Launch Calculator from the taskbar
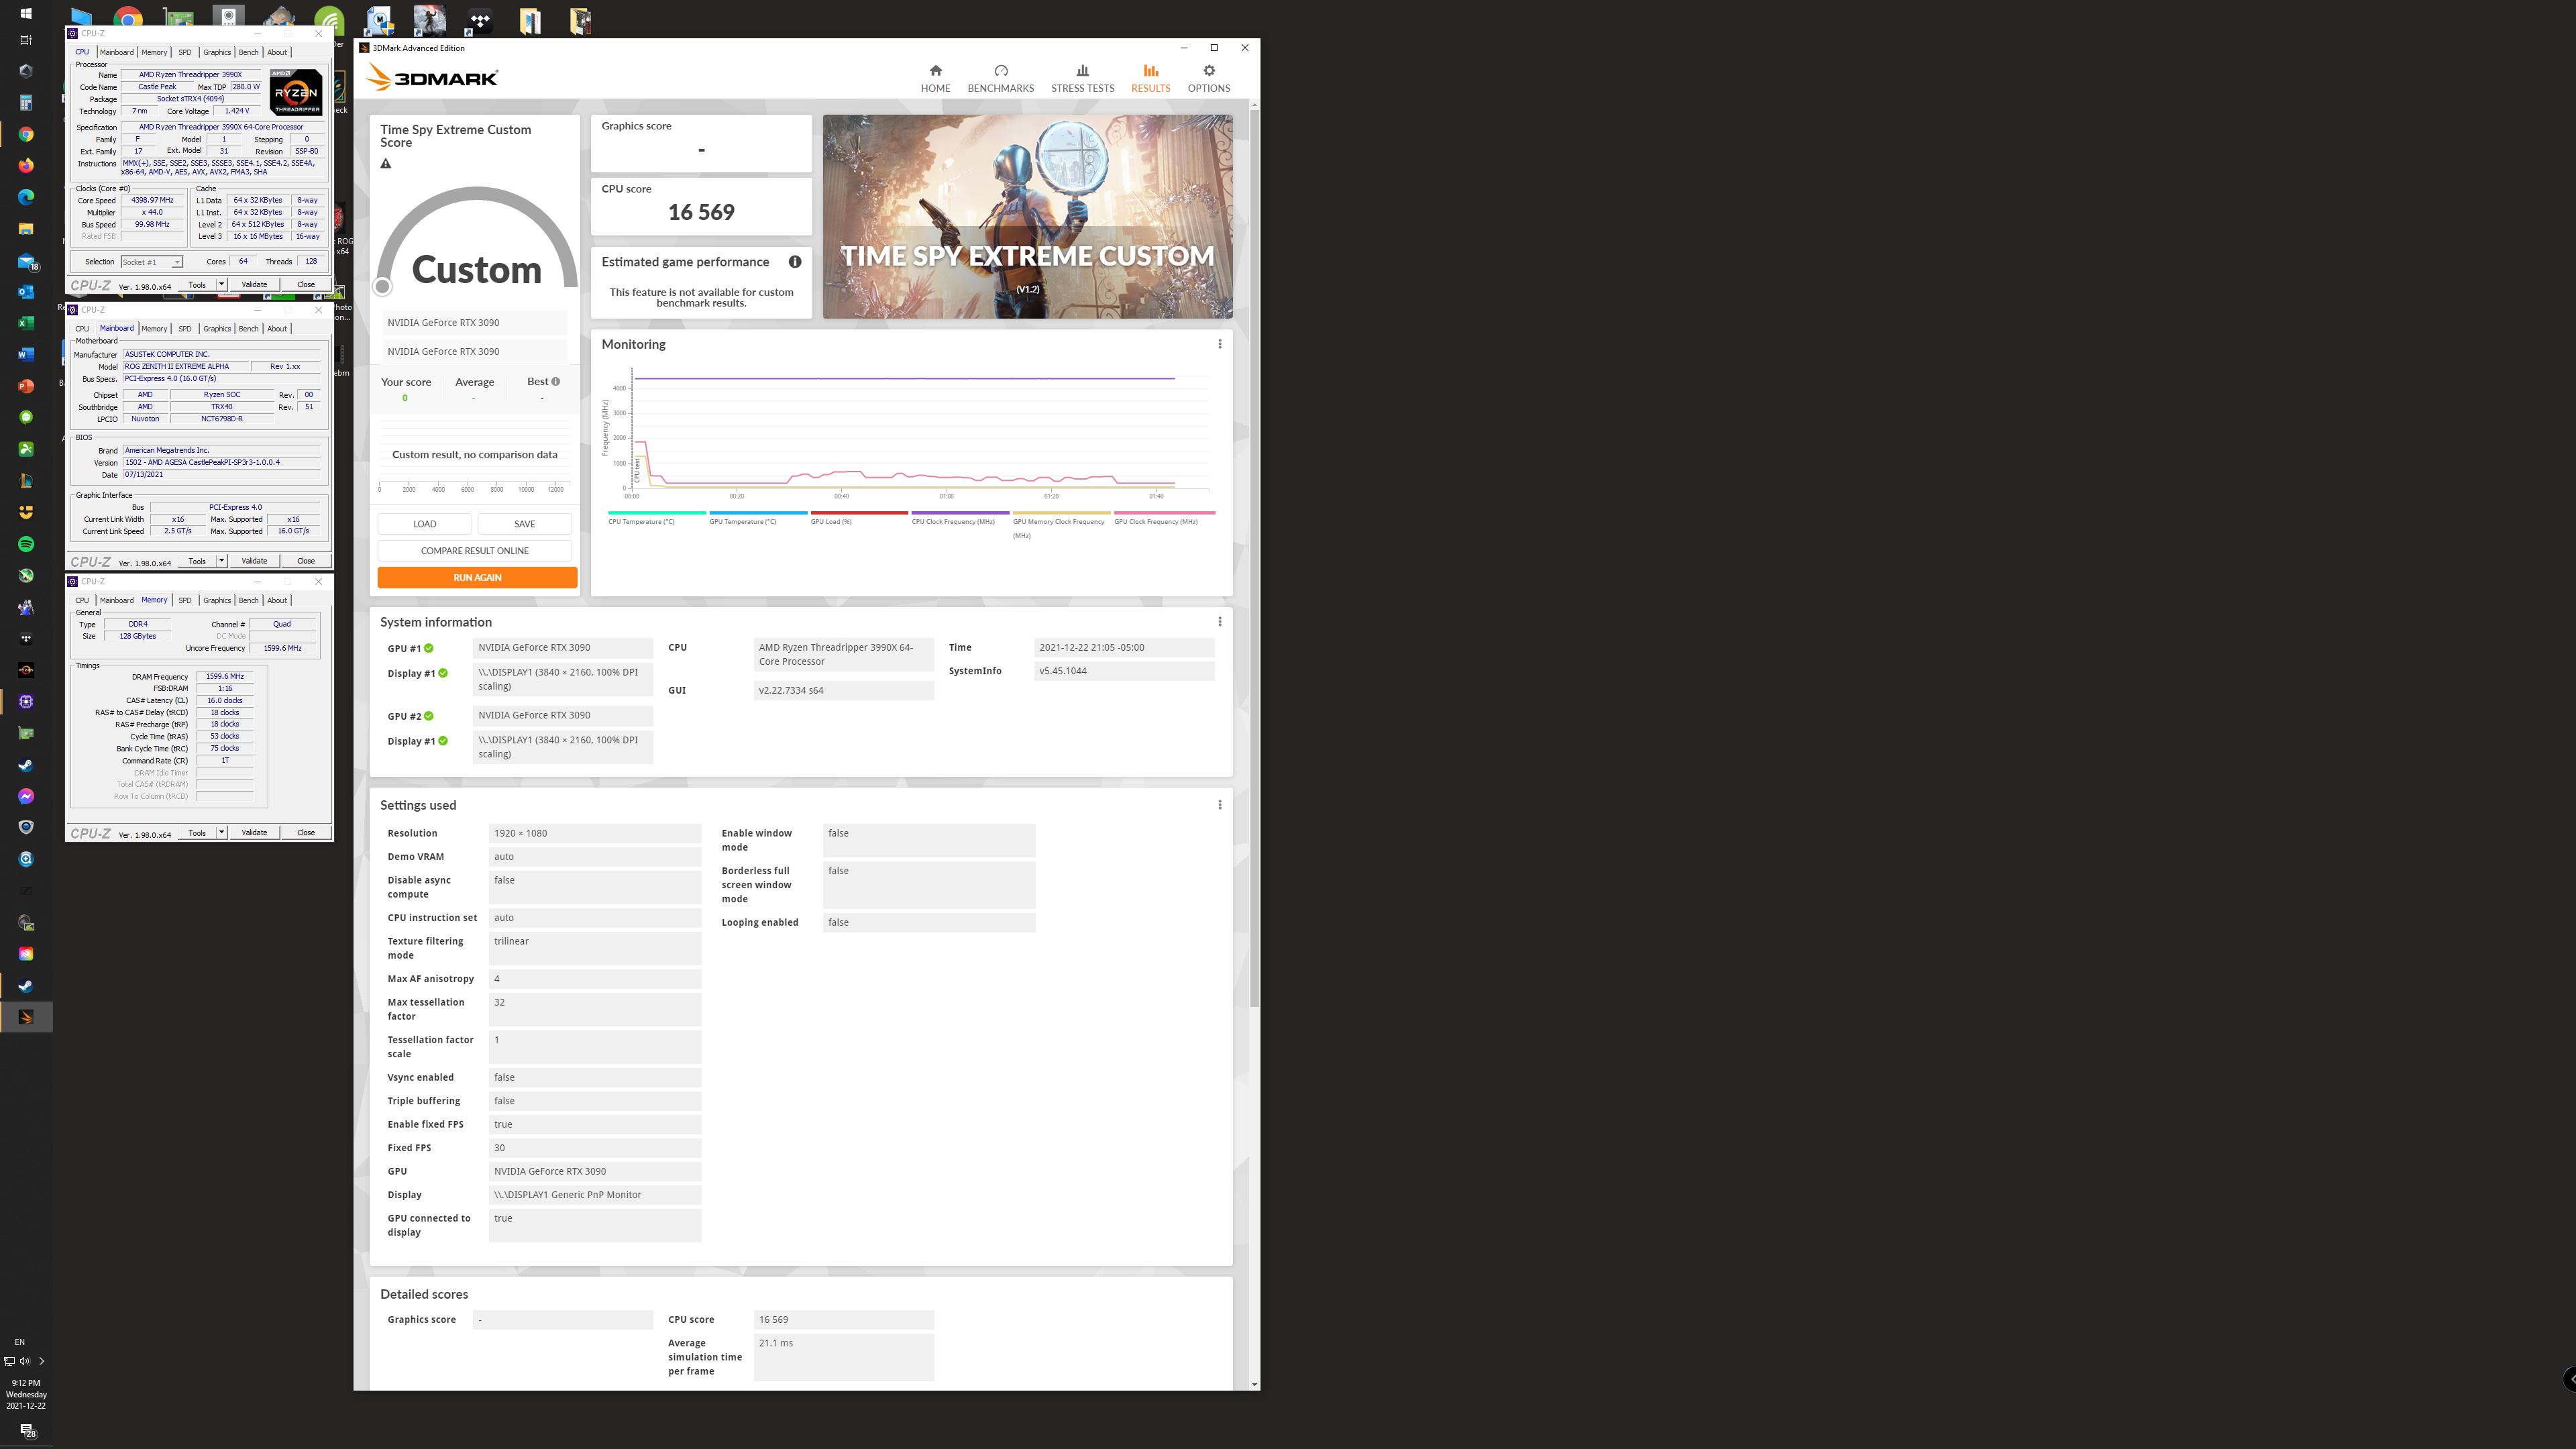The width and height of the screenshot is (2576, 1449). 26,102
